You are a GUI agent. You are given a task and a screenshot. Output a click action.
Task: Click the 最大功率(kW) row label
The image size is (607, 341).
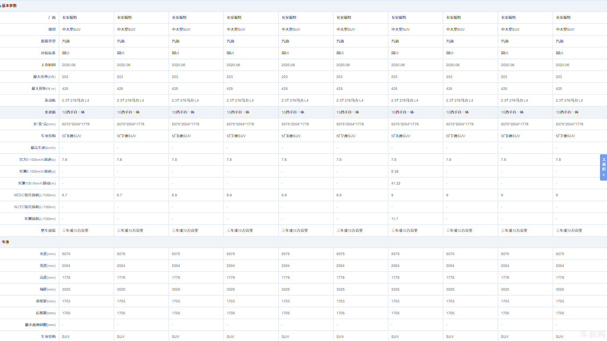pos(44,77)
